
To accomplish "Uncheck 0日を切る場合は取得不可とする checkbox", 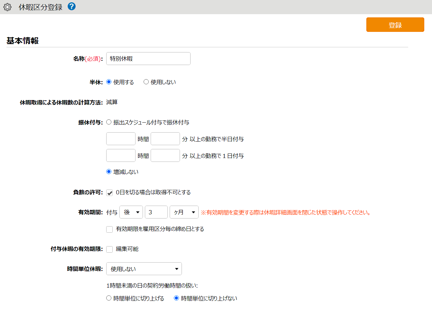I will [x=109, y=192].
